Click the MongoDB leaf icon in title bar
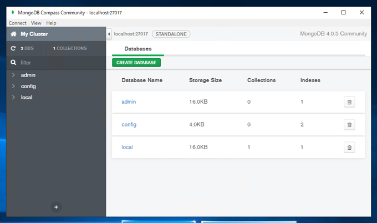Screen dimensions: 377x223 (x=13, y=12)
